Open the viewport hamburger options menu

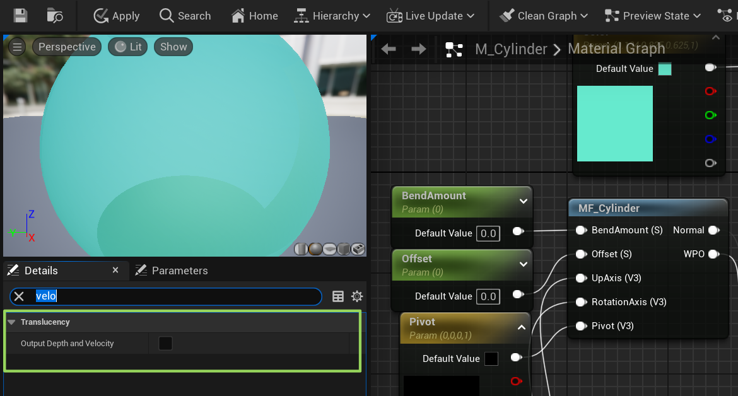(17, 47)
